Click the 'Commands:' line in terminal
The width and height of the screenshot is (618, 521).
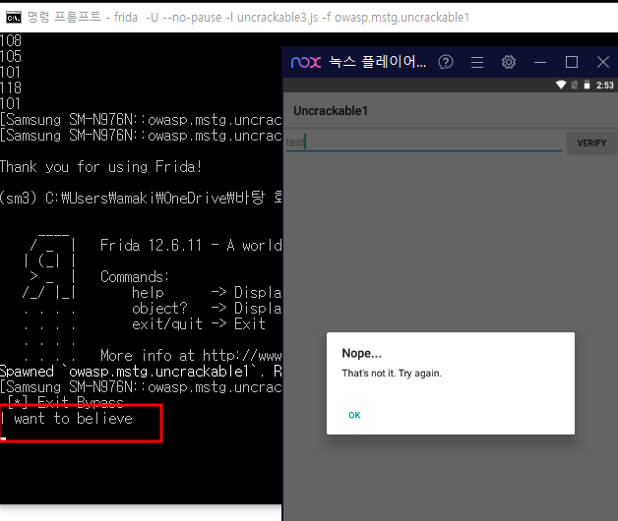pos(135,276)
